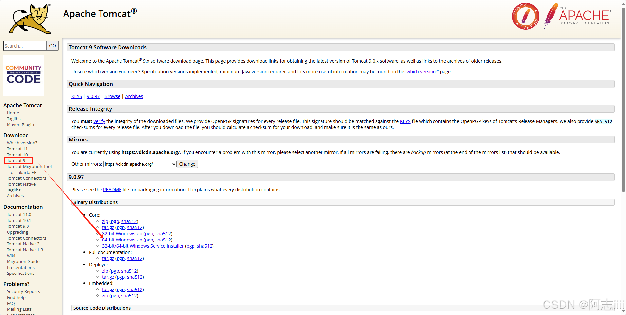Download the Deployer zip

click(x=105, y=271)
